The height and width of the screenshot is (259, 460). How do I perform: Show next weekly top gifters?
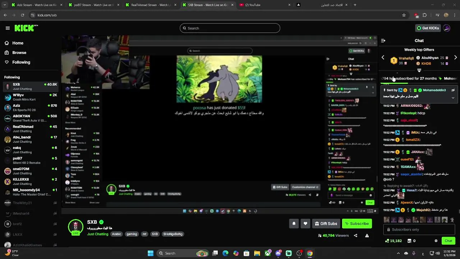455,58
